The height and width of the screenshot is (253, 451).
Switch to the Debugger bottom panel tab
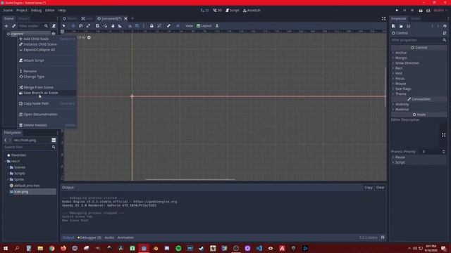(89, 238)
